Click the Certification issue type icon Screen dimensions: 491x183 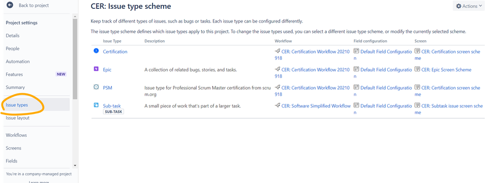click(96, 51)
